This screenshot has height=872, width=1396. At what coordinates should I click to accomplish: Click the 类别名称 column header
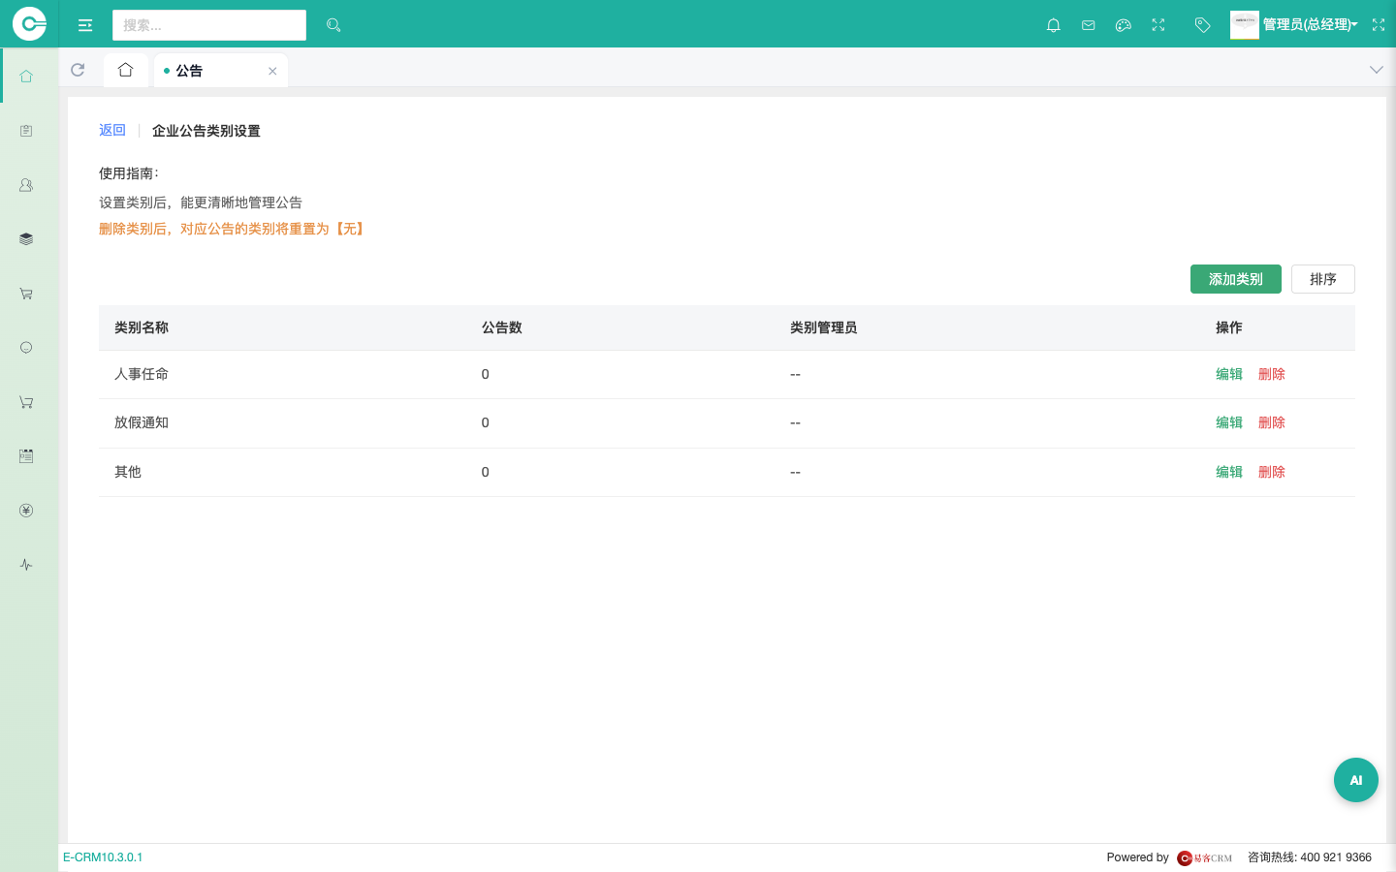[x=142, y=327]
